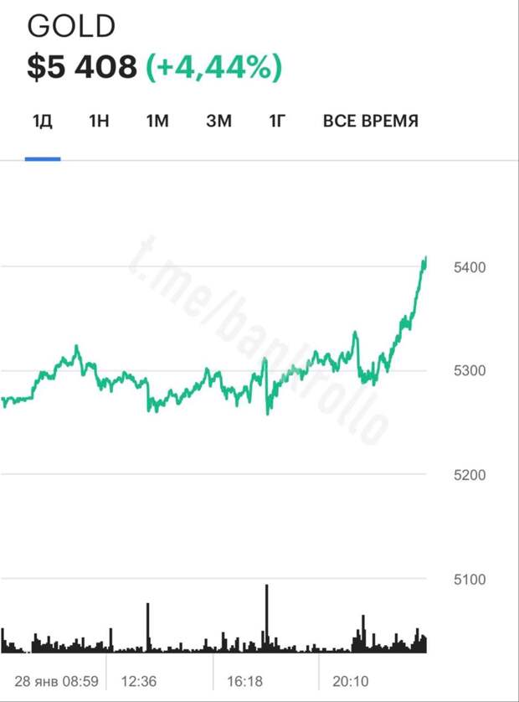Click the GOLD ticker title
This screenshot has width=519, height=702.
click(x=71, y=26)
